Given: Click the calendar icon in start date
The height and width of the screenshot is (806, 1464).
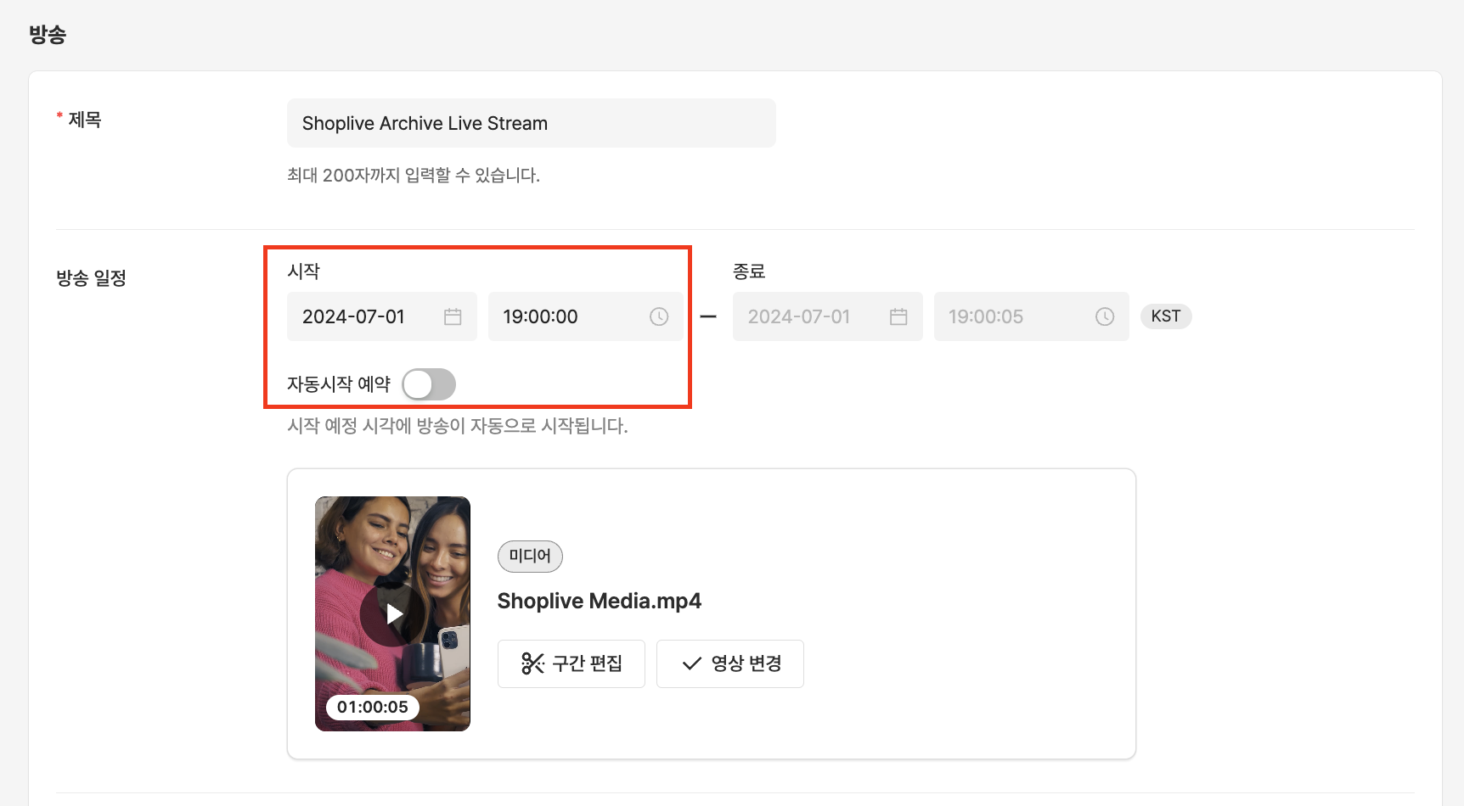Looking at the screenshot, I should click(453, 316).
